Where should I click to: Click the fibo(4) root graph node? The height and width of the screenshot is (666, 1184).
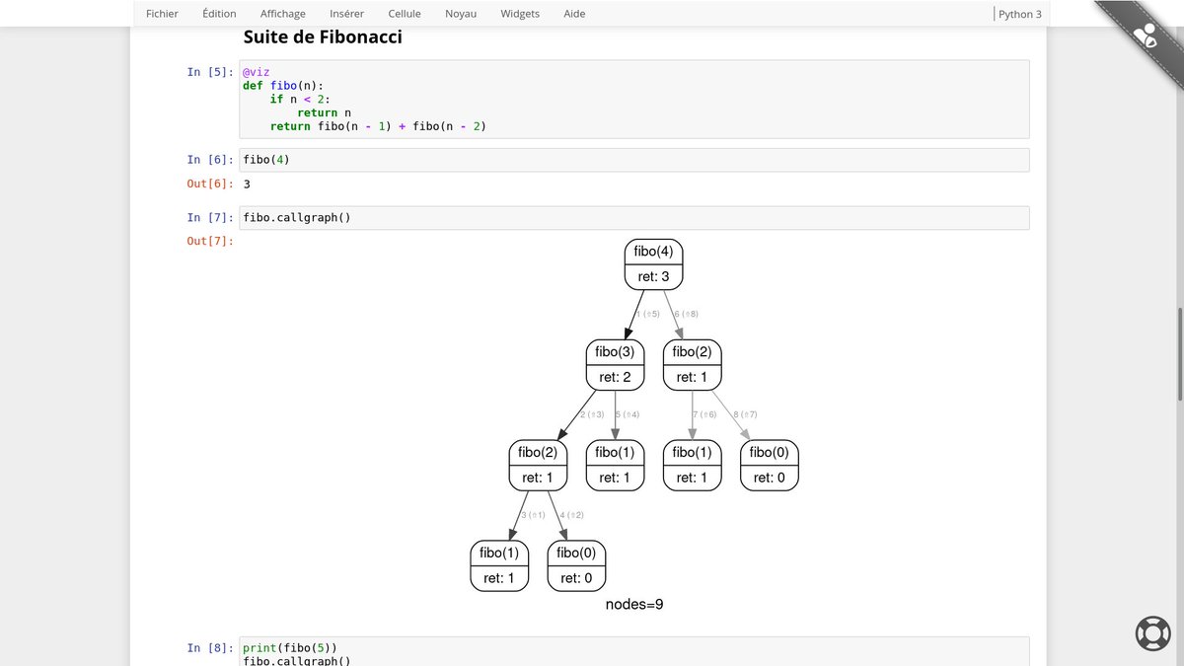click(x=653, y=264)
